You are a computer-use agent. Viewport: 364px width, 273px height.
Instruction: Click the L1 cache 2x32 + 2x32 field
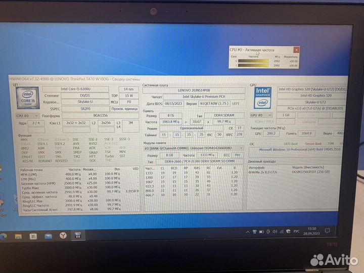pyautogui.click(x=76, y=123)
